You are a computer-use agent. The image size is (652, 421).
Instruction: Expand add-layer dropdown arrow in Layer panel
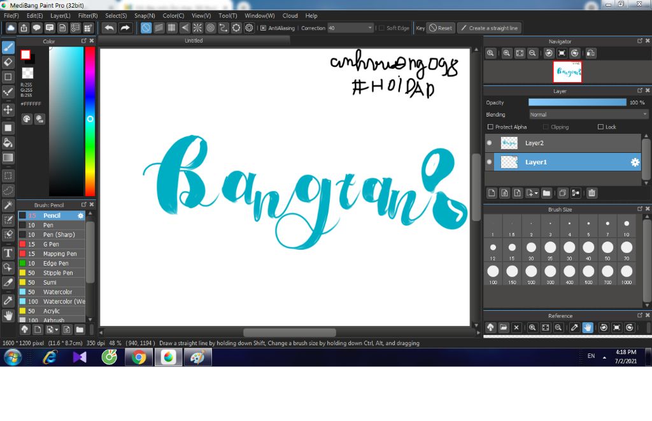click(536, 193)
